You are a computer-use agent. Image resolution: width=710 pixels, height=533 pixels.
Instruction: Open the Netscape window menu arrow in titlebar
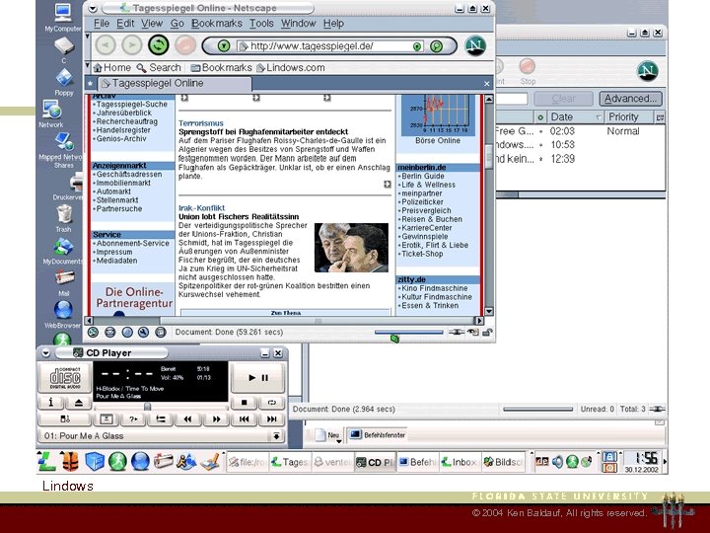93,9
